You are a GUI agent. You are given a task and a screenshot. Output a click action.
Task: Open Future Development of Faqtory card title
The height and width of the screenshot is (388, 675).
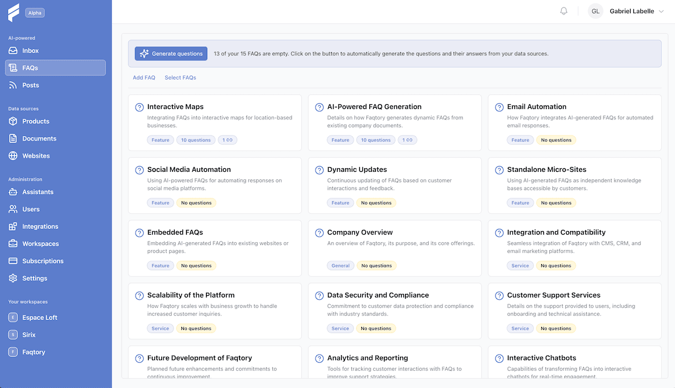click(x=199, y=358)
